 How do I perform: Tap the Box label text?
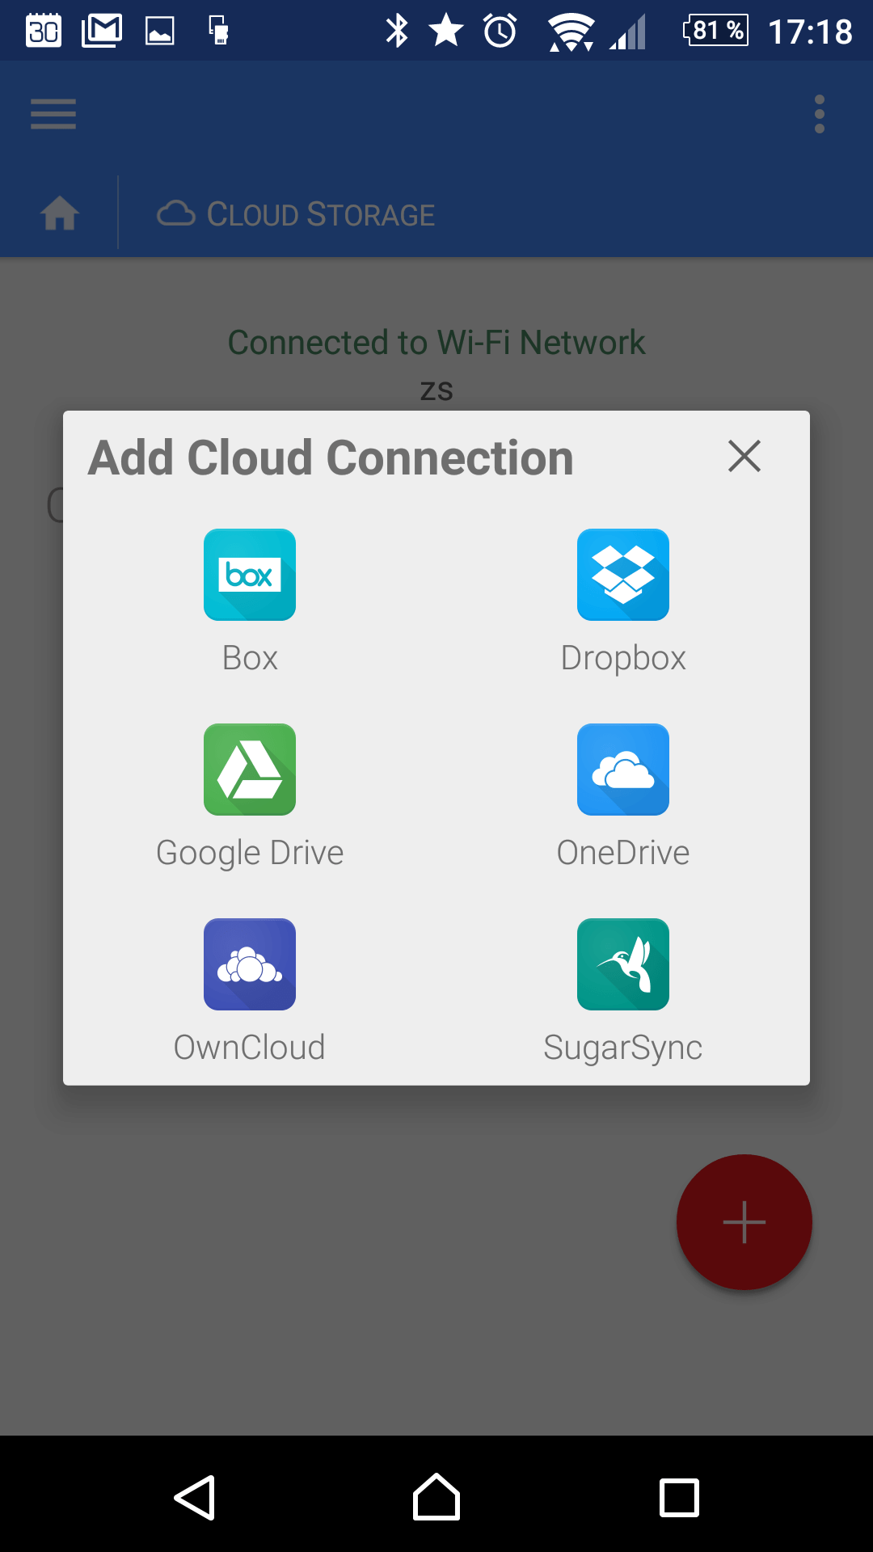[x=250, y=658]
